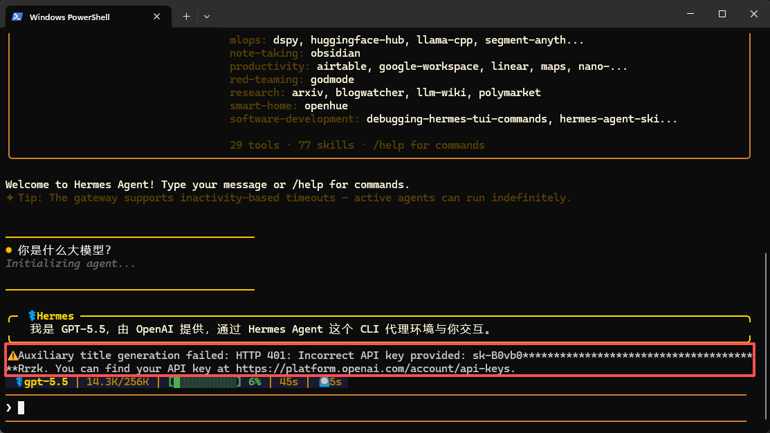Click the yellow bullet before 你是什么大模型

(x=9, y=250)
